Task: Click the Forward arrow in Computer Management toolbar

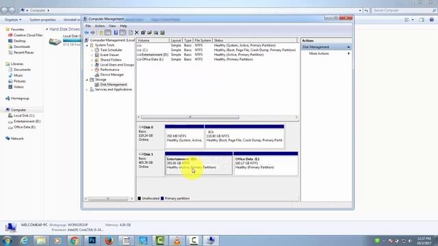Action: pyautogui.click(x=93, y=33)
